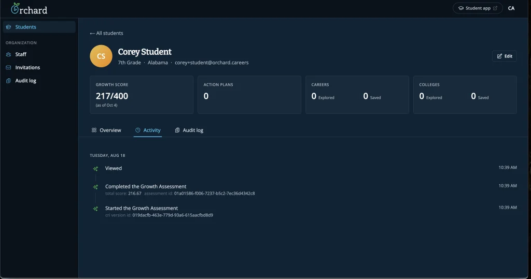This screenshot has height=279, width=531.
Task: Go back to All students
Action: click(106, 33)
